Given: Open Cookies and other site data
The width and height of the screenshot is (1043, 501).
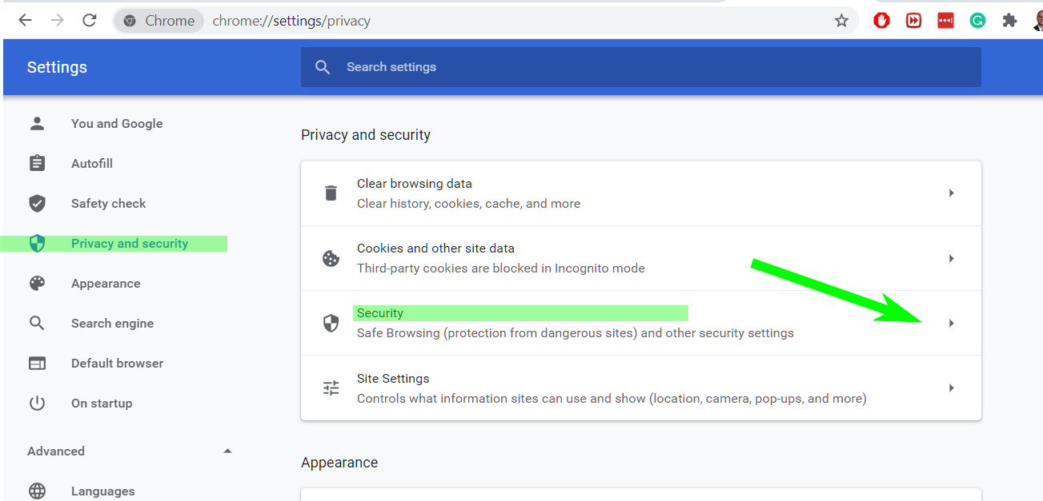Looking at the screenshot, I should pos(641,258).
